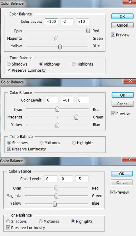Click the Magenta-Green slider handle at +61
136x236 pixels.
pyautogui.click(x=76, y=117)
